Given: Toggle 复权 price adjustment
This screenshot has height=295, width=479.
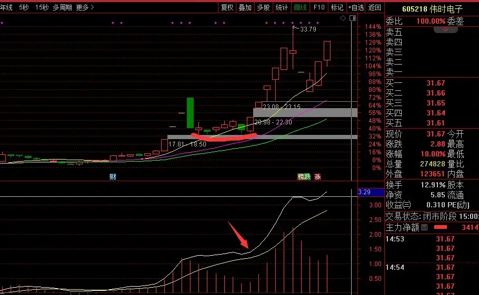Looking at the screenshot, I should [x=227, y=7].
